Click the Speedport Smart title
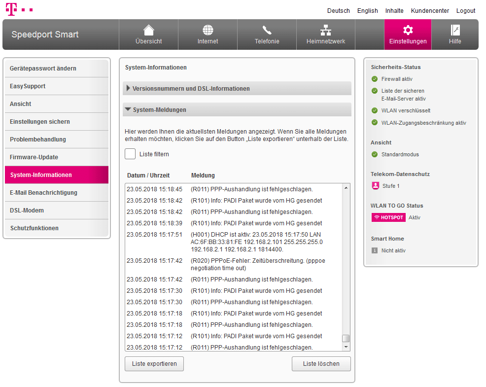Image resolution: width=486 pixels, height=387 pixels. pyautogui.click(x=45, y=35)
